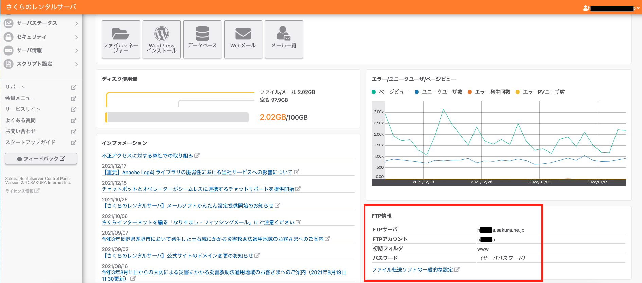The width and height of the screenshot is (642, 283).
Task: Launch WordPress インストール shortcut
Action: click(162, 39)
